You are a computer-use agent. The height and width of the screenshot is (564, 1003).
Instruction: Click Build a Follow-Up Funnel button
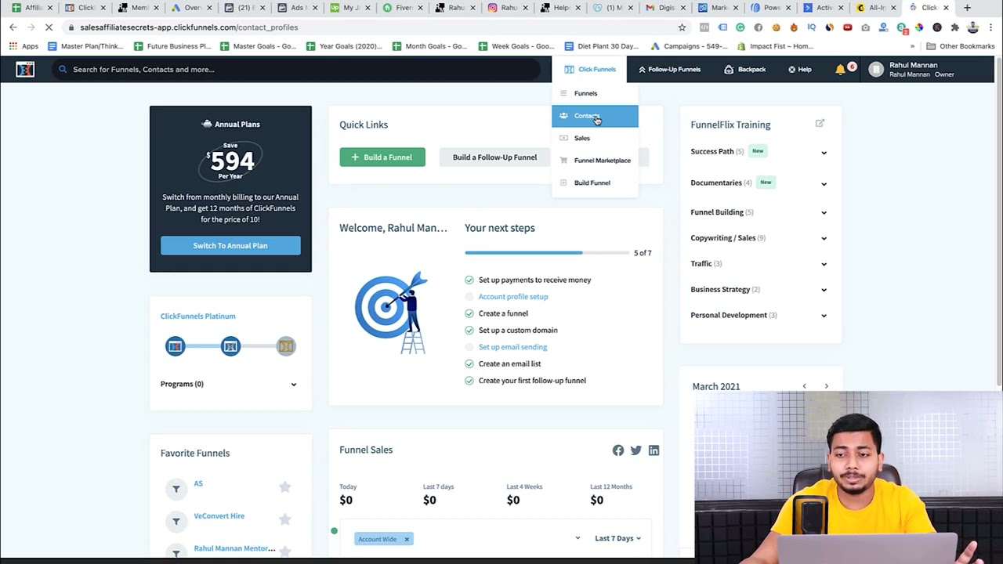[494, 157]
